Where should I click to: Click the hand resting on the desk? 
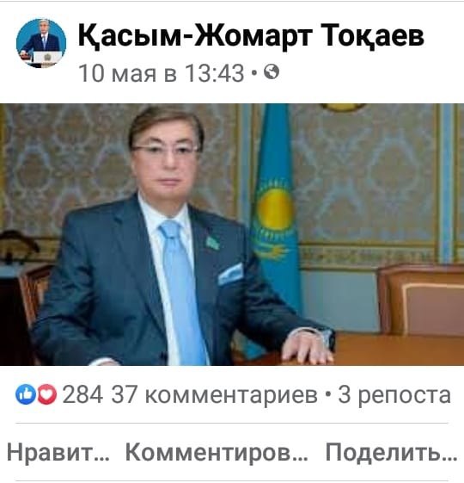click(308, 346)
